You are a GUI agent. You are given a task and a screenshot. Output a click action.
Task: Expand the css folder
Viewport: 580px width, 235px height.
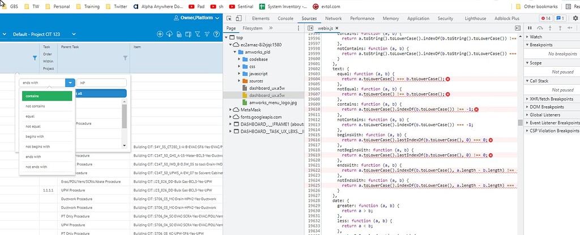coord(240,67)
